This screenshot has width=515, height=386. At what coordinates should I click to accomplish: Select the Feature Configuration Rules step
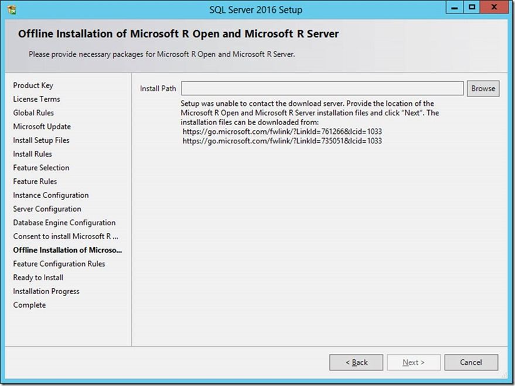pos(59,264)
